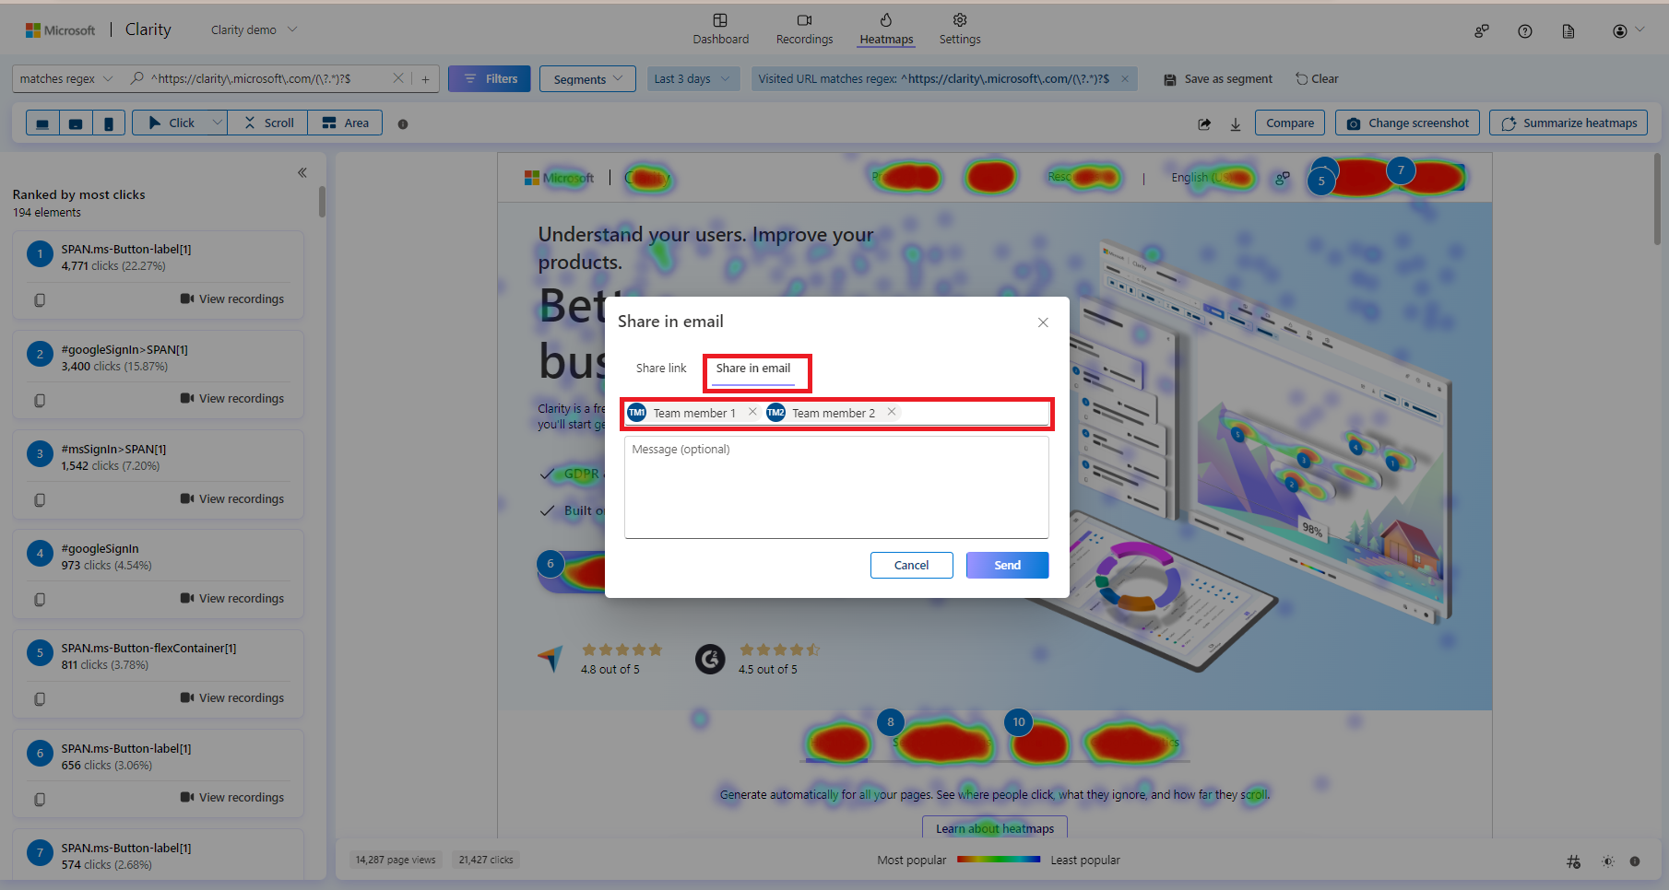Open the team sharing icon in the Clarity header
Viewport: 1669px width, 890px height.
(1482, 31)
